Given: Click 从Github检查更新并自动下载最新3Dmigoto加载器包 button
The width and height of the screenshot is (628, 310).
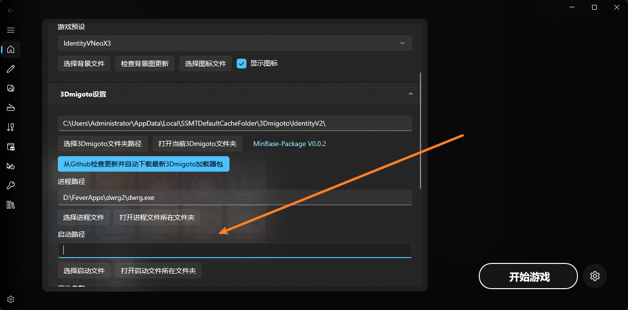Looking at the screenshot, I should point(143,164).
